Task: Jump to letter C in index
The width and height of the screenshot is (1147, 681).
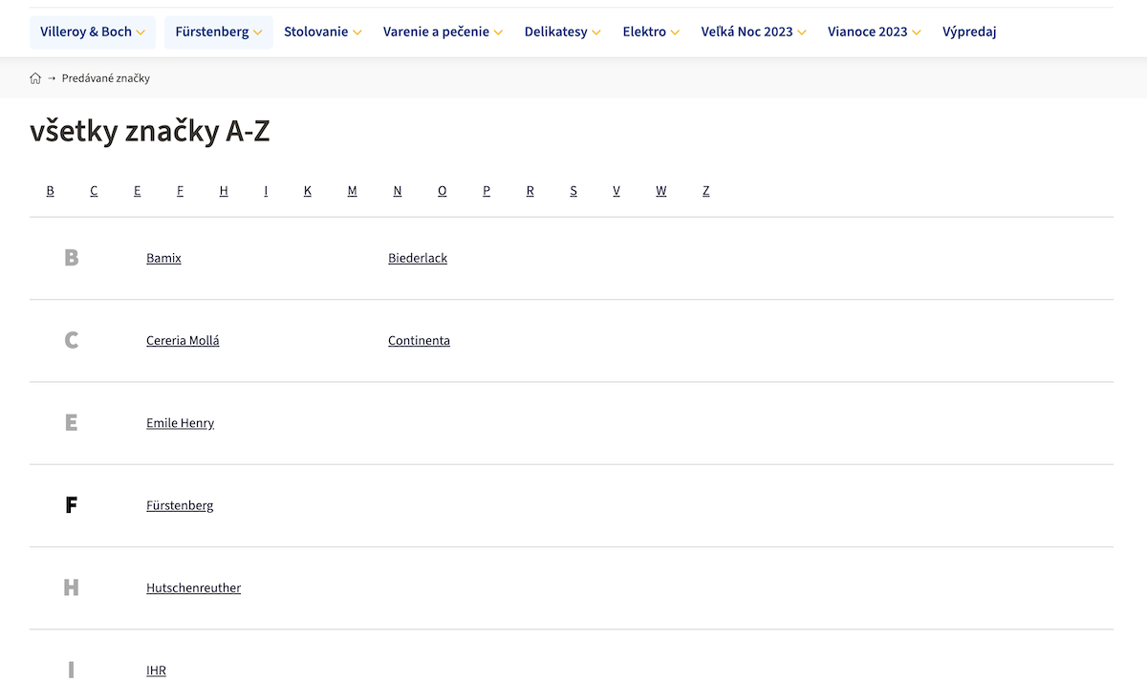Action: (x=94, y=191)
